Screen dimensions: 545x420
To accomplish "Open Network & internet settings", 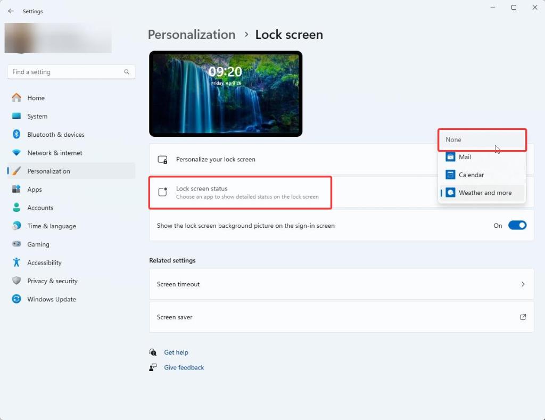I will click(71, 153).
